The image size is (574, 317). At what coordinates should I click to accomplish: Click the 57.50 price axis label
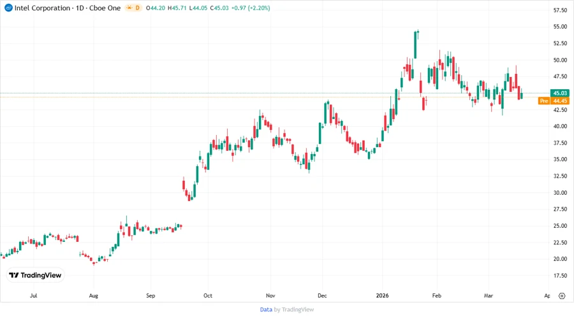(x=560, y=10)
